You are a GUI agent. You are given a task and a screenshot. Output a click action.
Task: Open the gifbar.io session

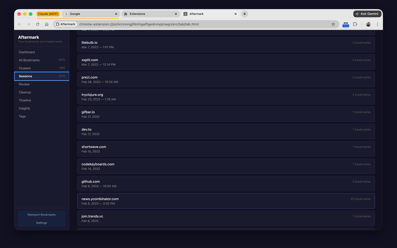click(x=226, y=114)
